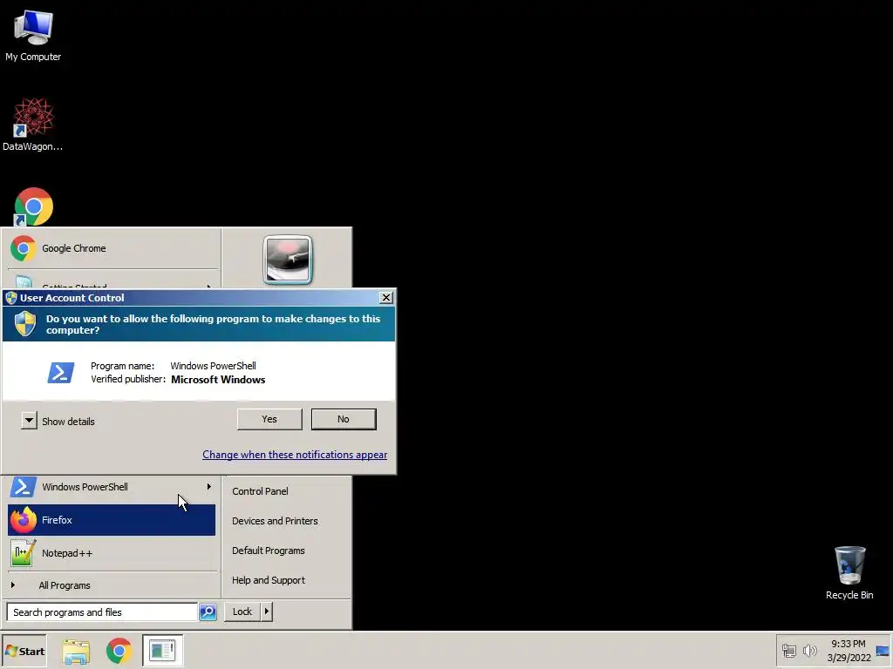Open Chrome from the taskbar

119,652
